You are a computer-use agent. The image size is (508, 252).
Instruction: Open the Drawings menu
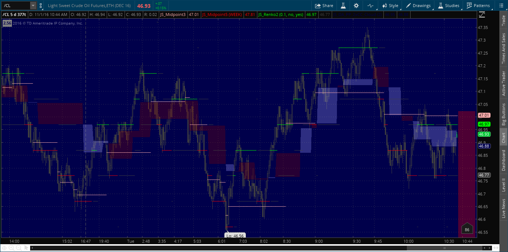(418, 6)
